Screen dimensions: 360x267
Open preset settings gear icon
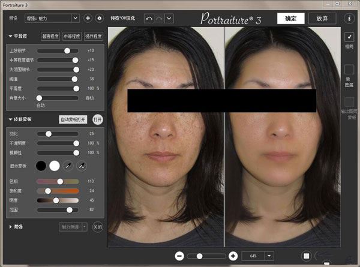tap(100, 19)
